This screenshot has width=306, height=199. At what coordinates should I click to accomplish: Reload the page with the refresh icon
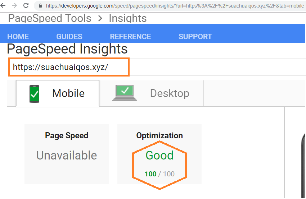point(26,5)
